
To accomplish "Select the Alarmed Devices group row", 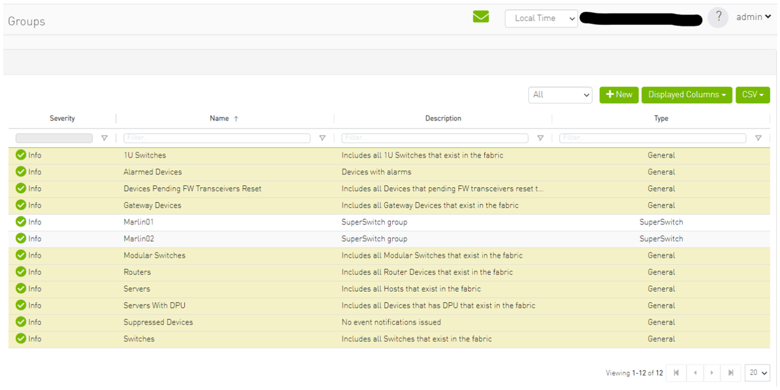I will (x=153, y=172).
